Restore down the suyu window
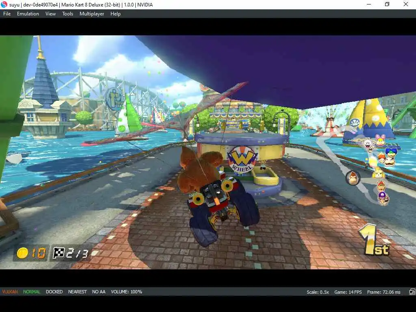 pos(387,4)
